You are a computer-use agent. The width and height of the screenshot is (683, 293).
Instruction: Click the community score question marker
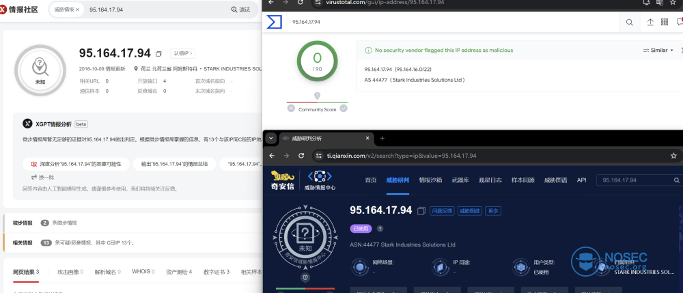pyautogui.click(x=318, y=96)
